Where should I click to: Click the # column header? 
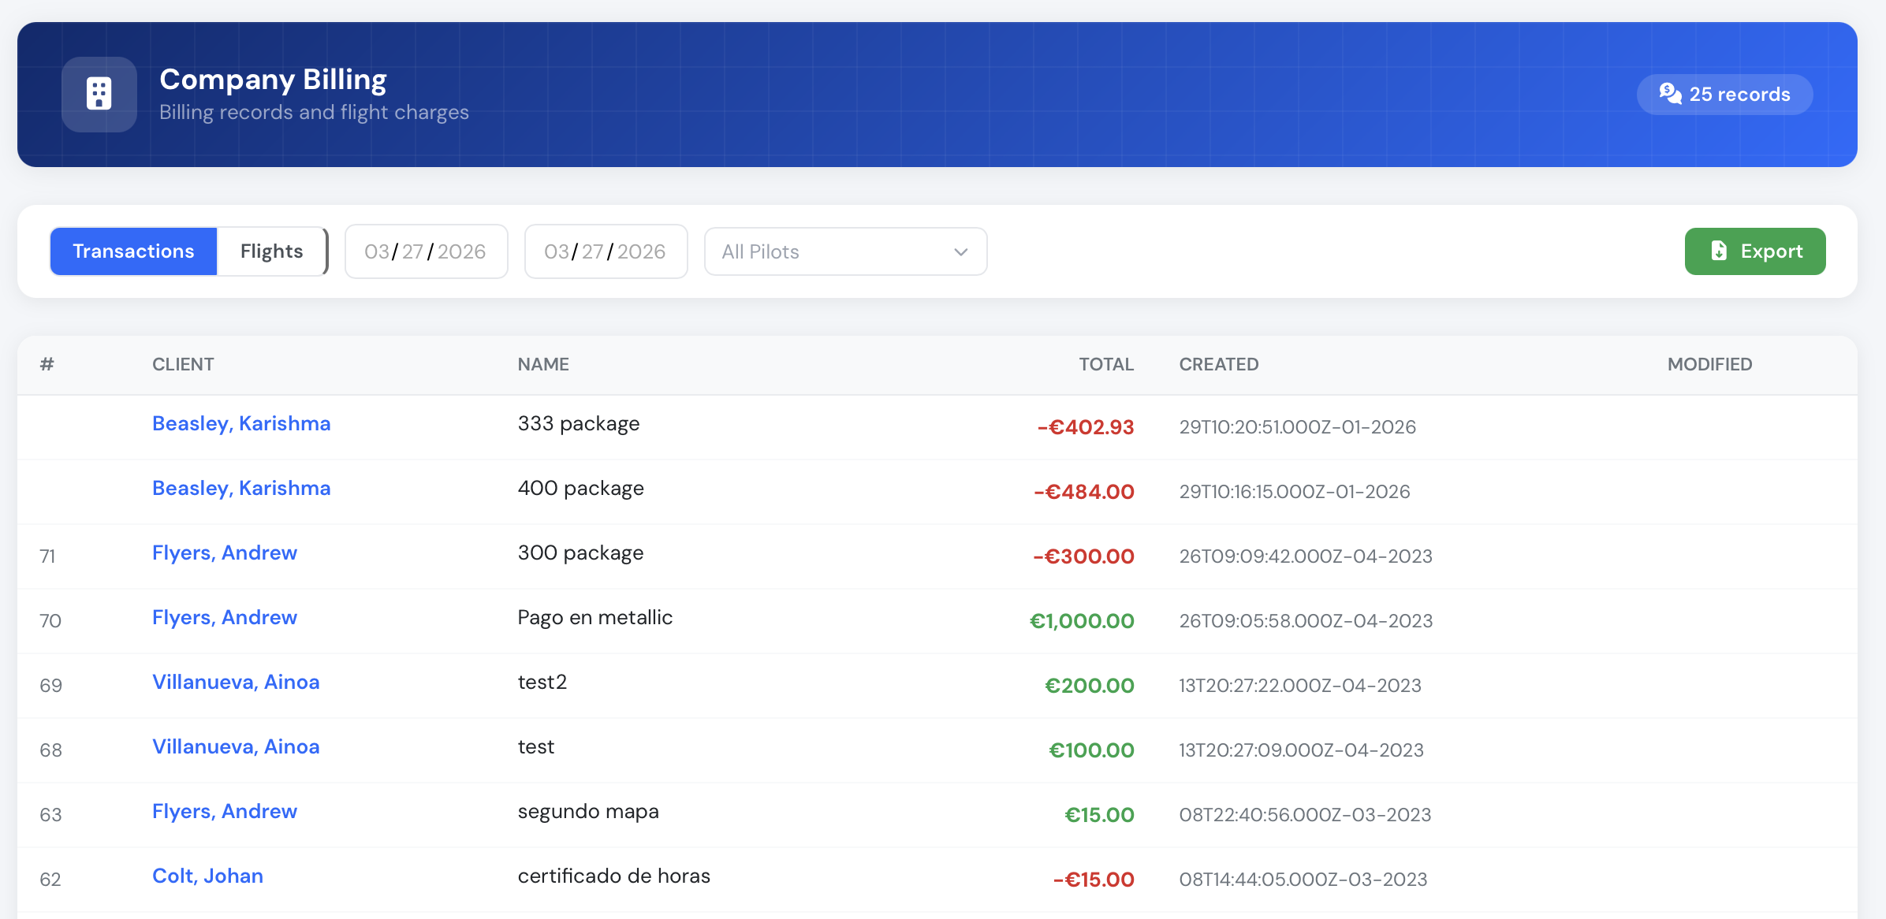[x=47, y=364]
